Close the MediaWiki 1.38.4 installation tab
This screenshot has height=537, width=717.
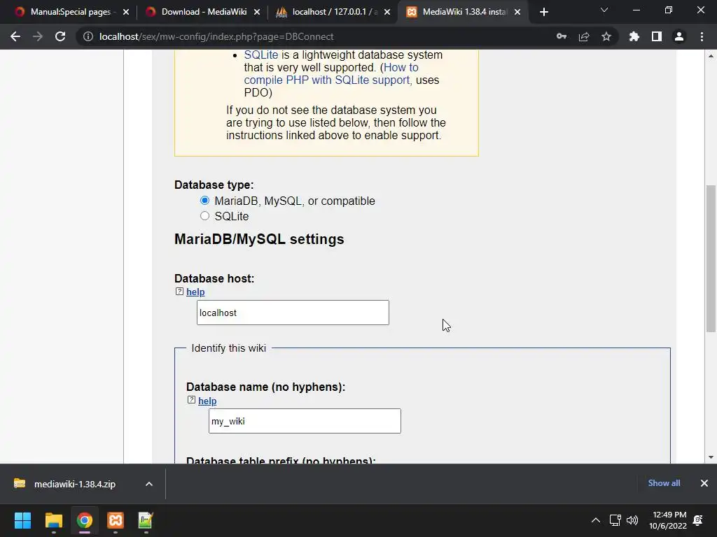(517, 12)
